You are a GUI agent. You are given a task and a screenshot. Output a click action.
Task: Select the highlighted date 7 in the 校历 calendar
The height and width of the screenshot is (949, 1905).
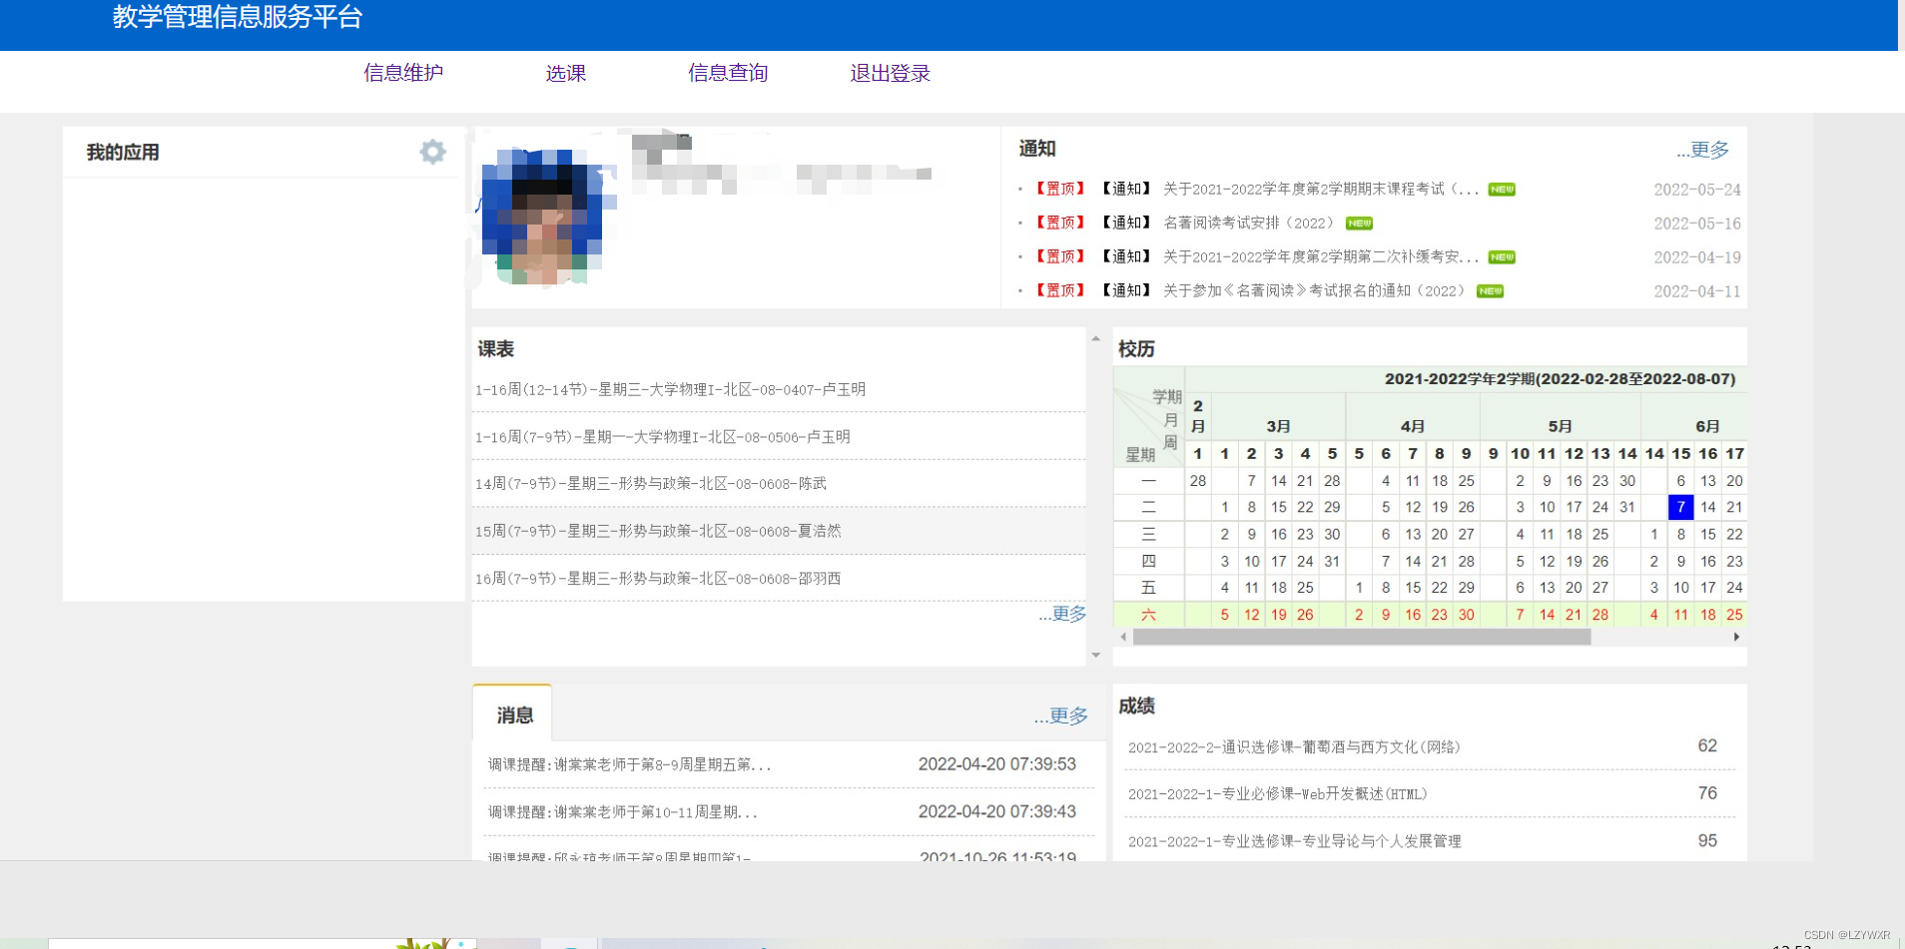(1681, 507)
